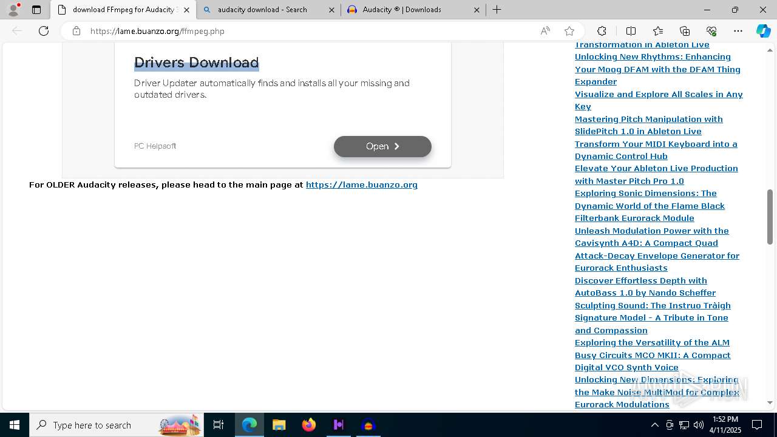Open File Explorer from the taskbar
The width and height of the screenshot is (777, 437).
tap(279, 425)
